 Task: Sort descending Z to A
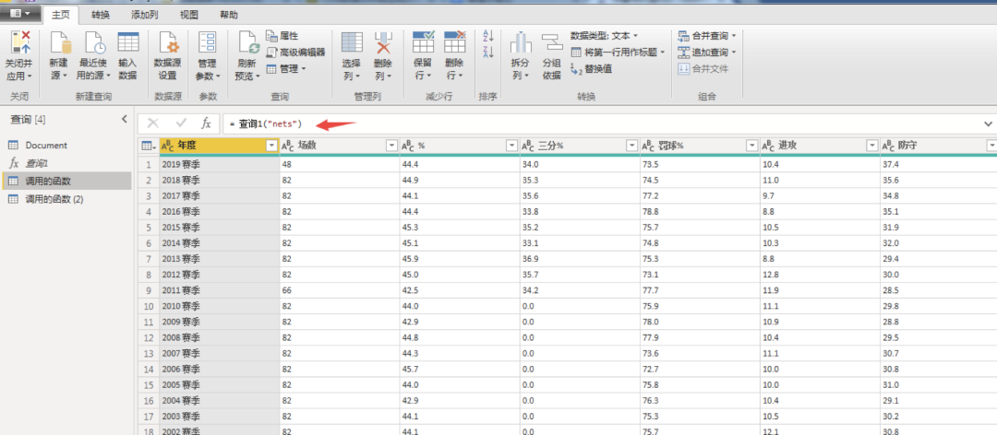tap(488, 53)
